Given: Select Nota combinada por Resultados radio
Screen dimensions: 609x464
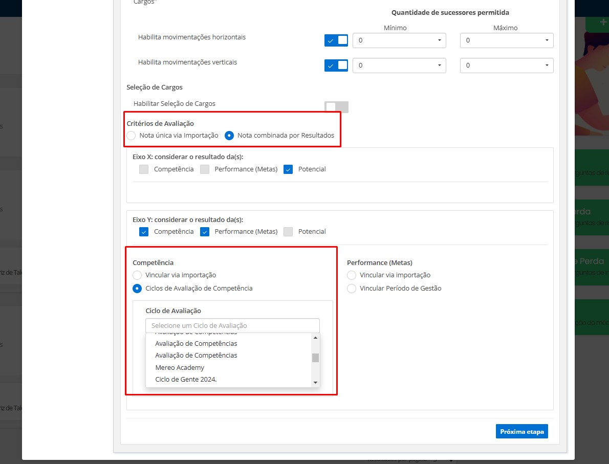Looking at the screenshot, I should click(229, 136).
